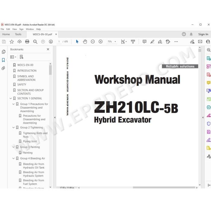Add a comment sticky note
This screenshot has height=211, width=211.
point(144,42)
